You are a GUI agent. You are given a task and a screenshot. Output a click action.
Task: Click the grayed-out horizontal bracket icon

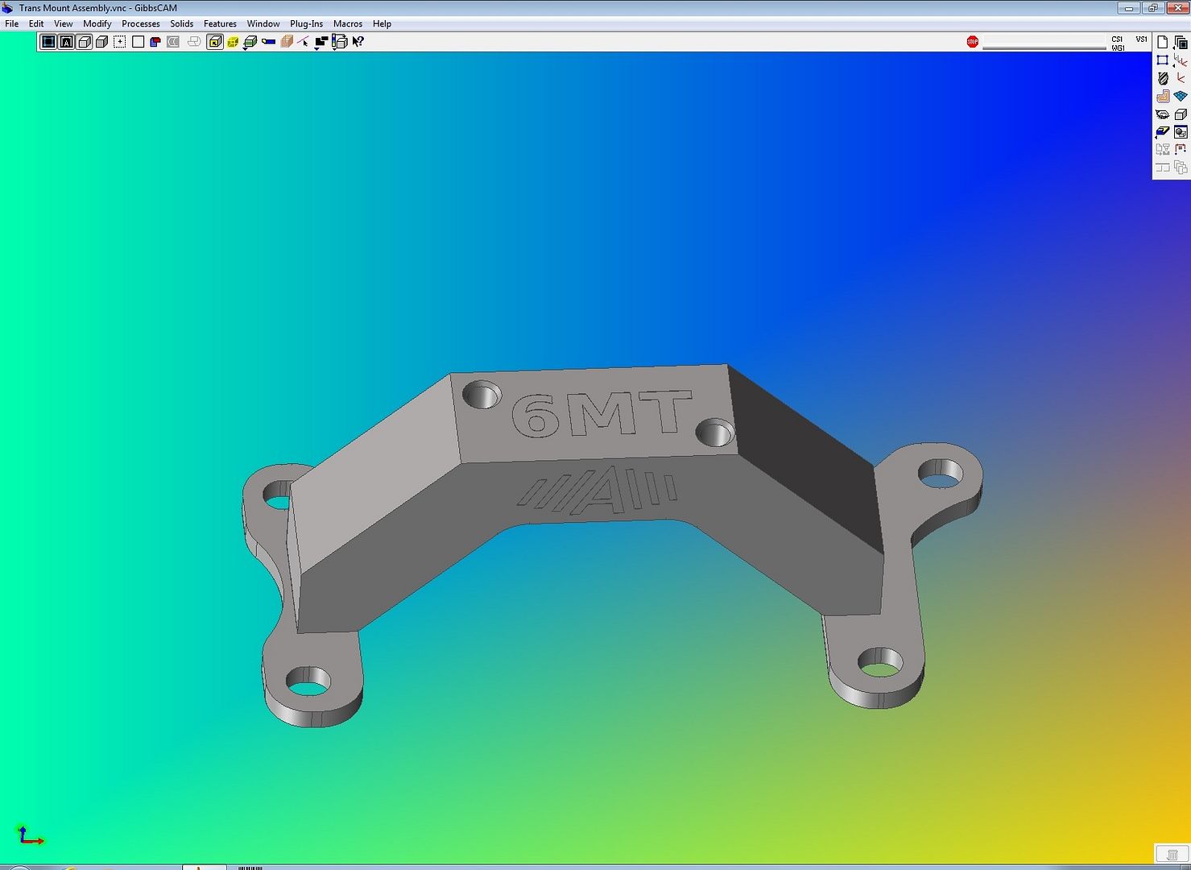[1162, 168]
